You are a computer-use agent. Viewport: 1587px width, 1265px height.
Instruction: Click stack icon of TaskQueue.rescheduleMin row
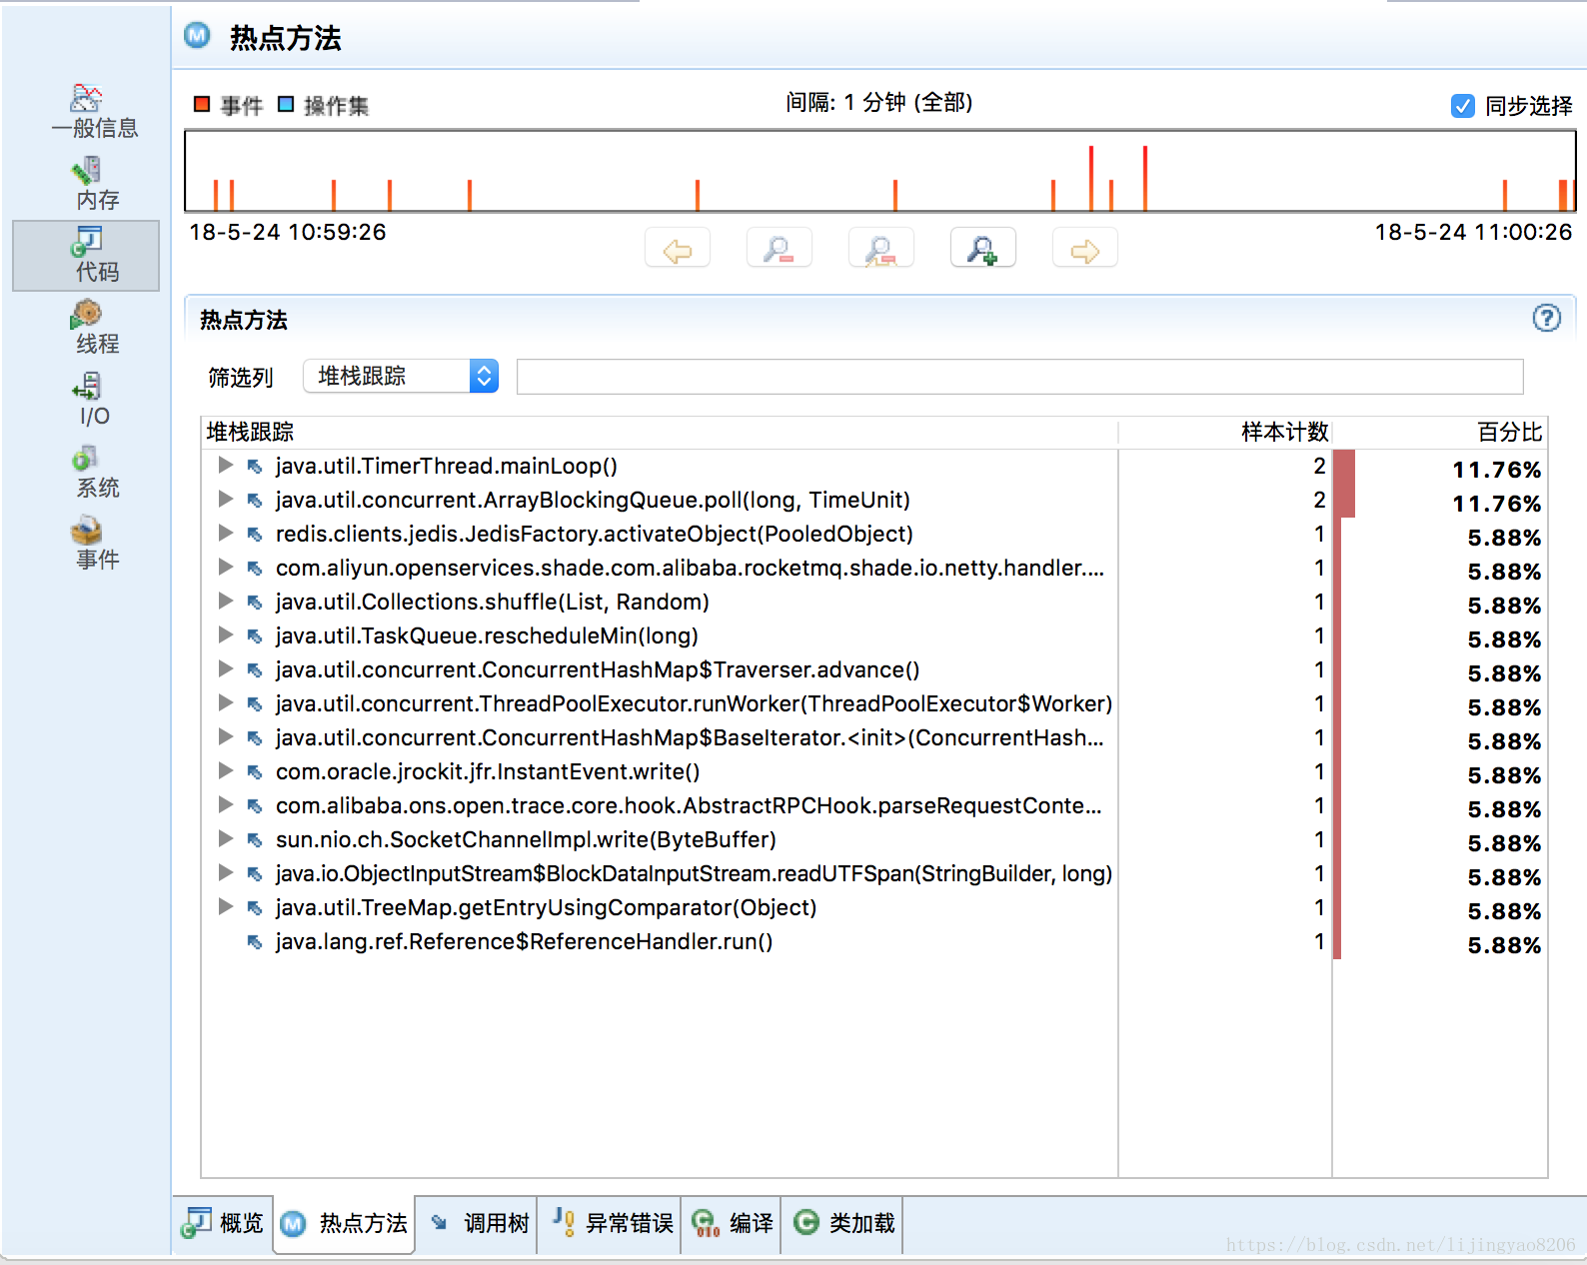click(x=255, y=635)
